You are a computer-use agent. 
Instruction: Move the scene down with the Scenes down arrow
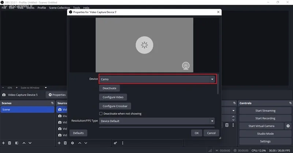pyautogui.click(x=30, y=143)
